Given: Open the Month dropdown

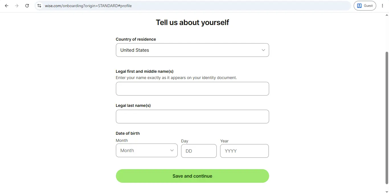Looking at the screenshot, I should click(147, 150).
